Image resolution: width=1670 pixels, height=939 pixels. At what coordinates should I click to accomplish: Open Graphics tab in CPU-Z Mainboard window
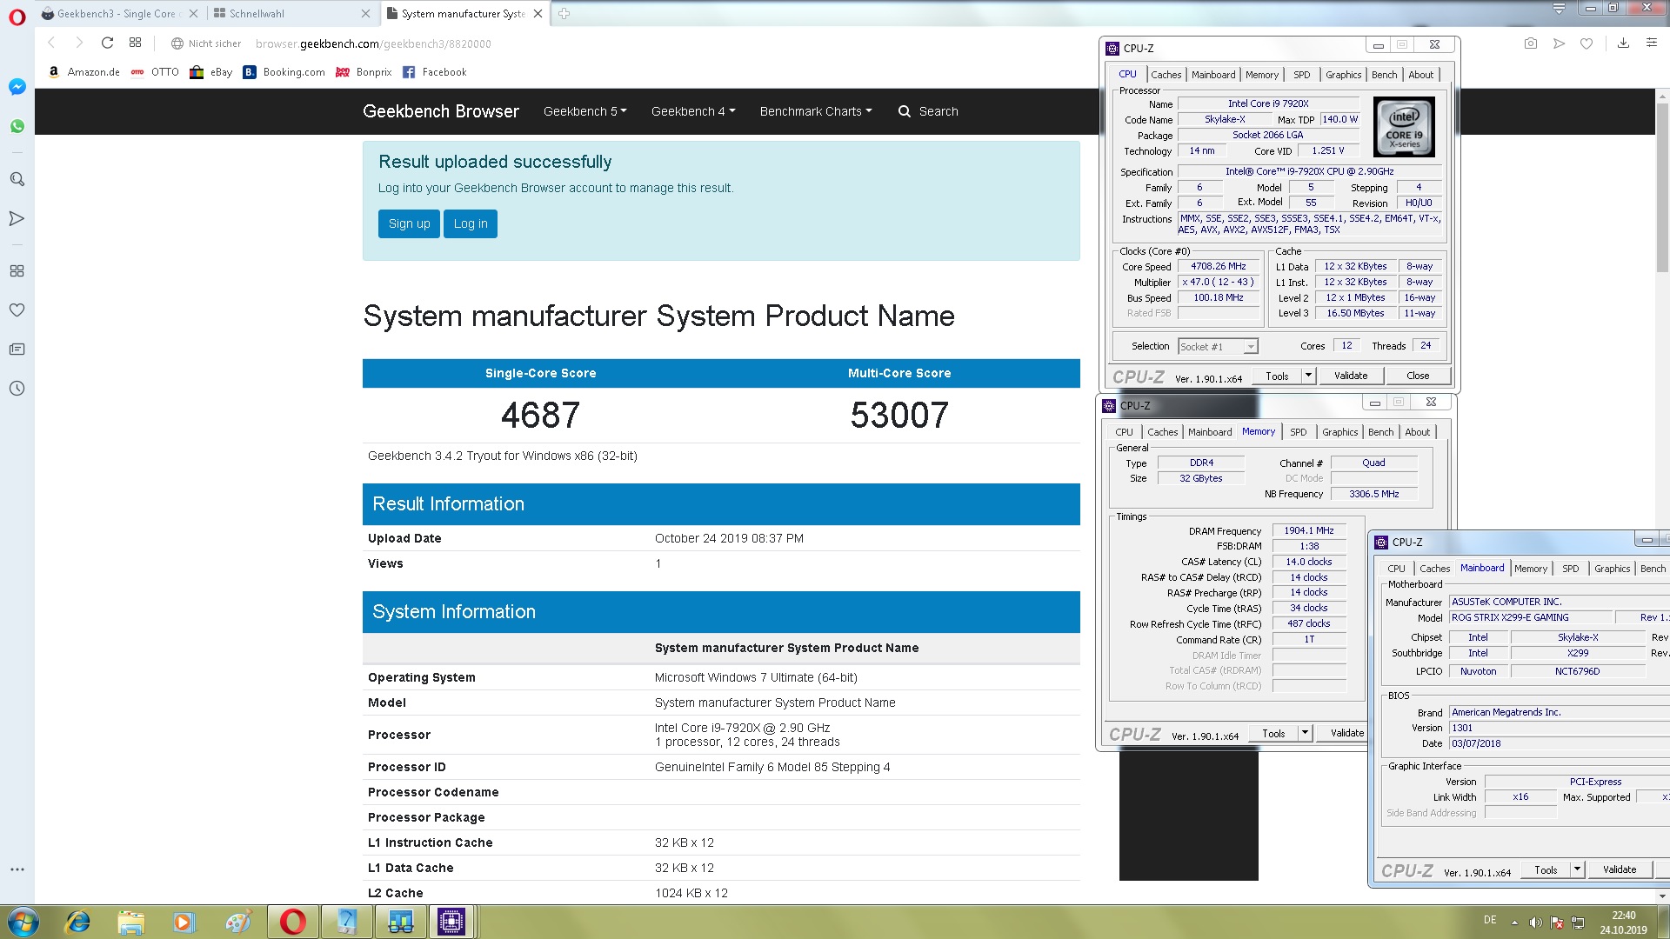pos(1612,569)
